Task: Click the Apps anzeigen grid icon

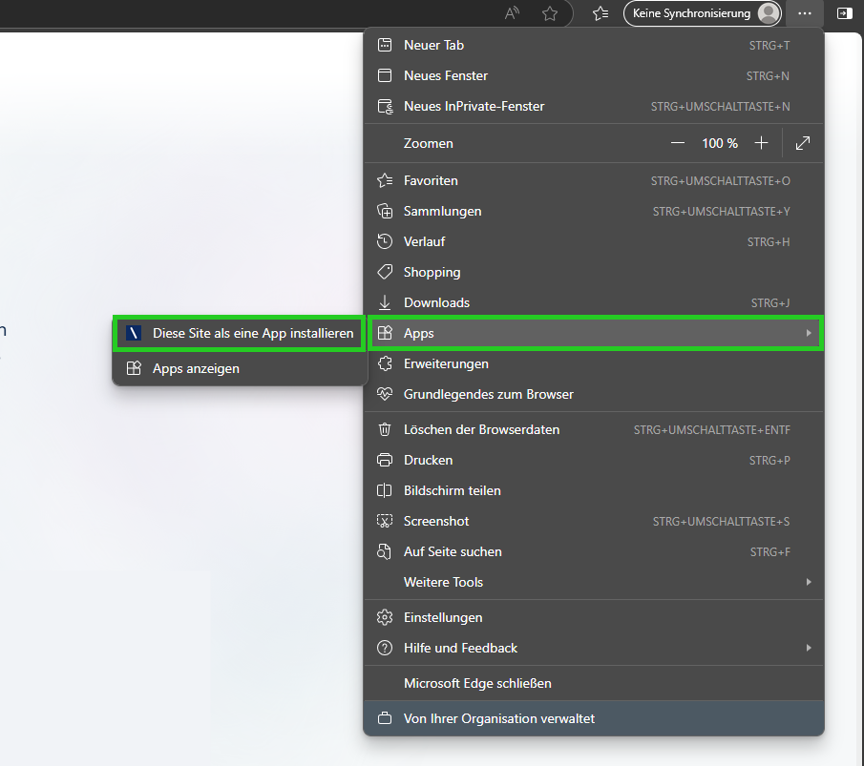Action: pos(134,368)
